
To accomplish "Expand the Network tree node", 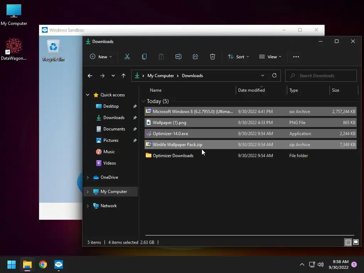I will 88,206.
